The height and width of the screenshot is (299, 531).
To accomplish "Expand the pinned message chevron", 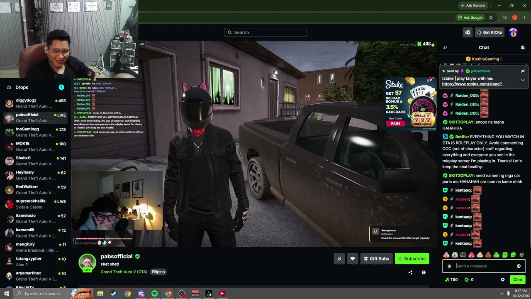I will (523, 80).
